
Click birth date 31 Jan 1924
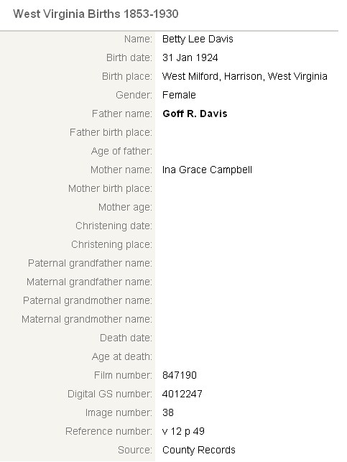click(x=190, y=57)
